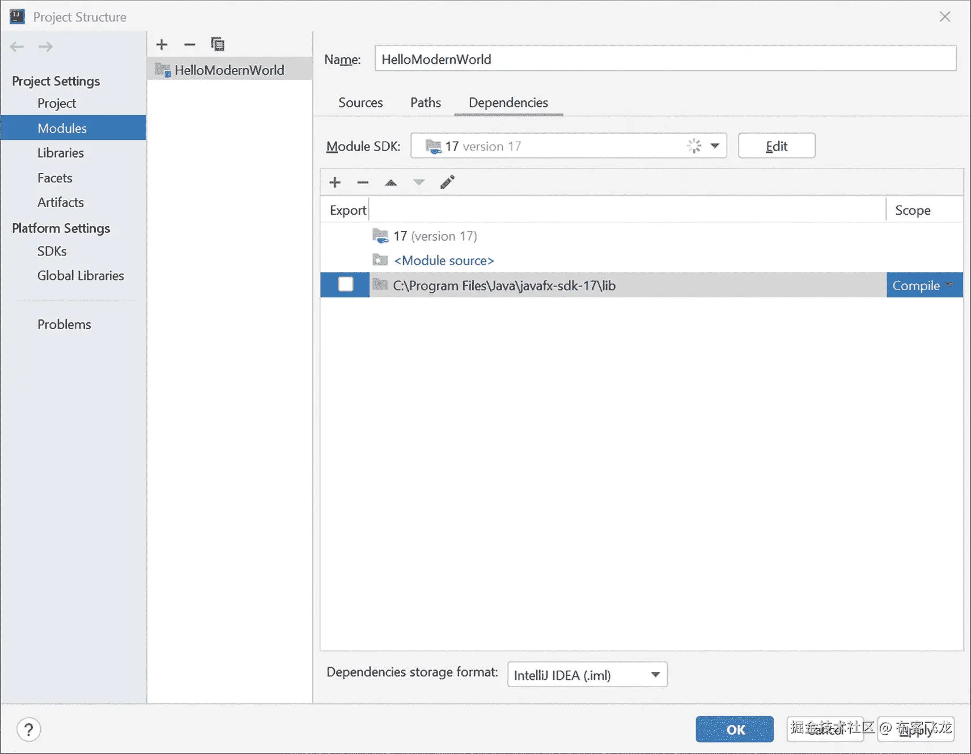971x754 pixels.
Task: Remove the selected module with minus icon
Action: click(x=189, y=44)
